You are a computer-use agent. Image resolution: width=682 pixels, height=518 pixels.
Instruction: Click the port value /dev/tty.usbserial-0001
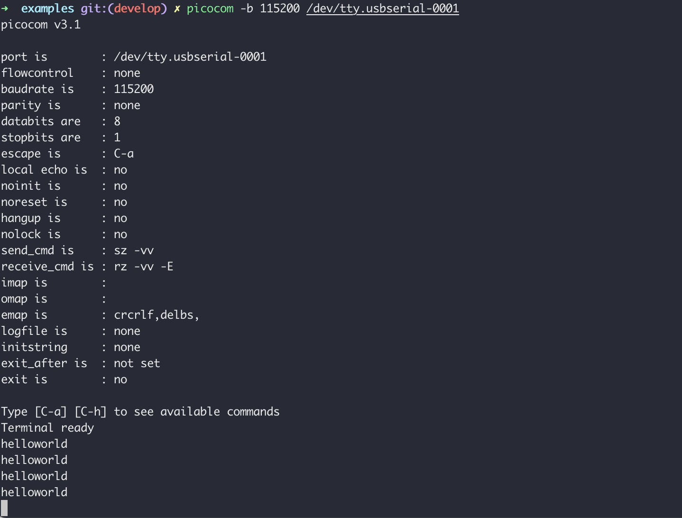tap(190, 57)
